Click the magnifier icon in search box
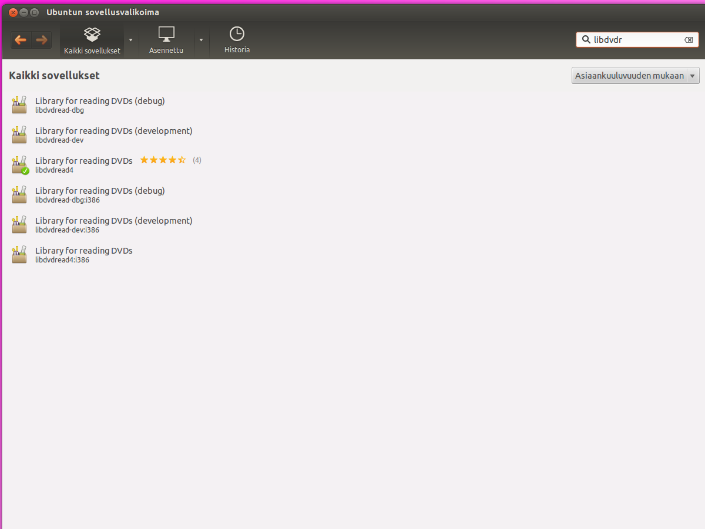The height and width of the screenshot is (529, 705). (586, 40)
